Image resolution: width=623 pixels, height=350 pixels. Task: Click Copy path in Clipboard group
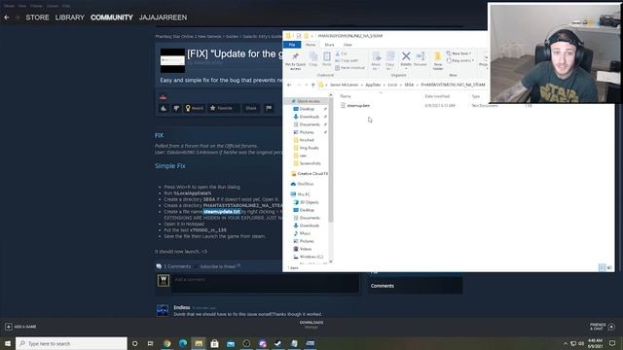pos(347,60)
